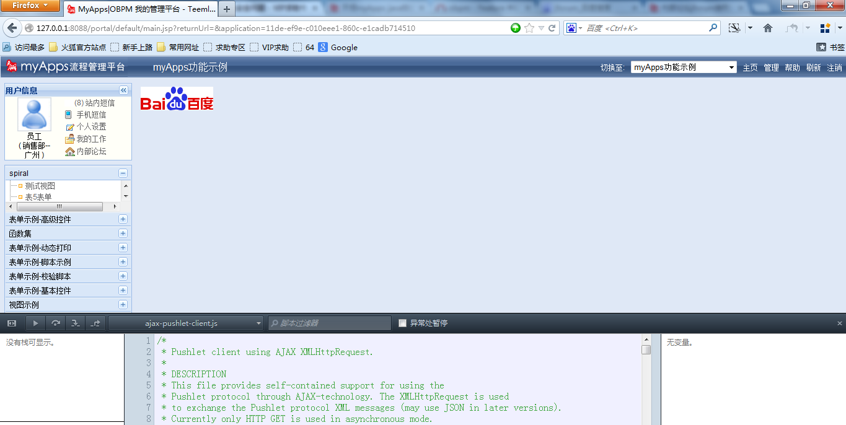
Task: Expand the 视图示例 section
Action: coord(123,305)
